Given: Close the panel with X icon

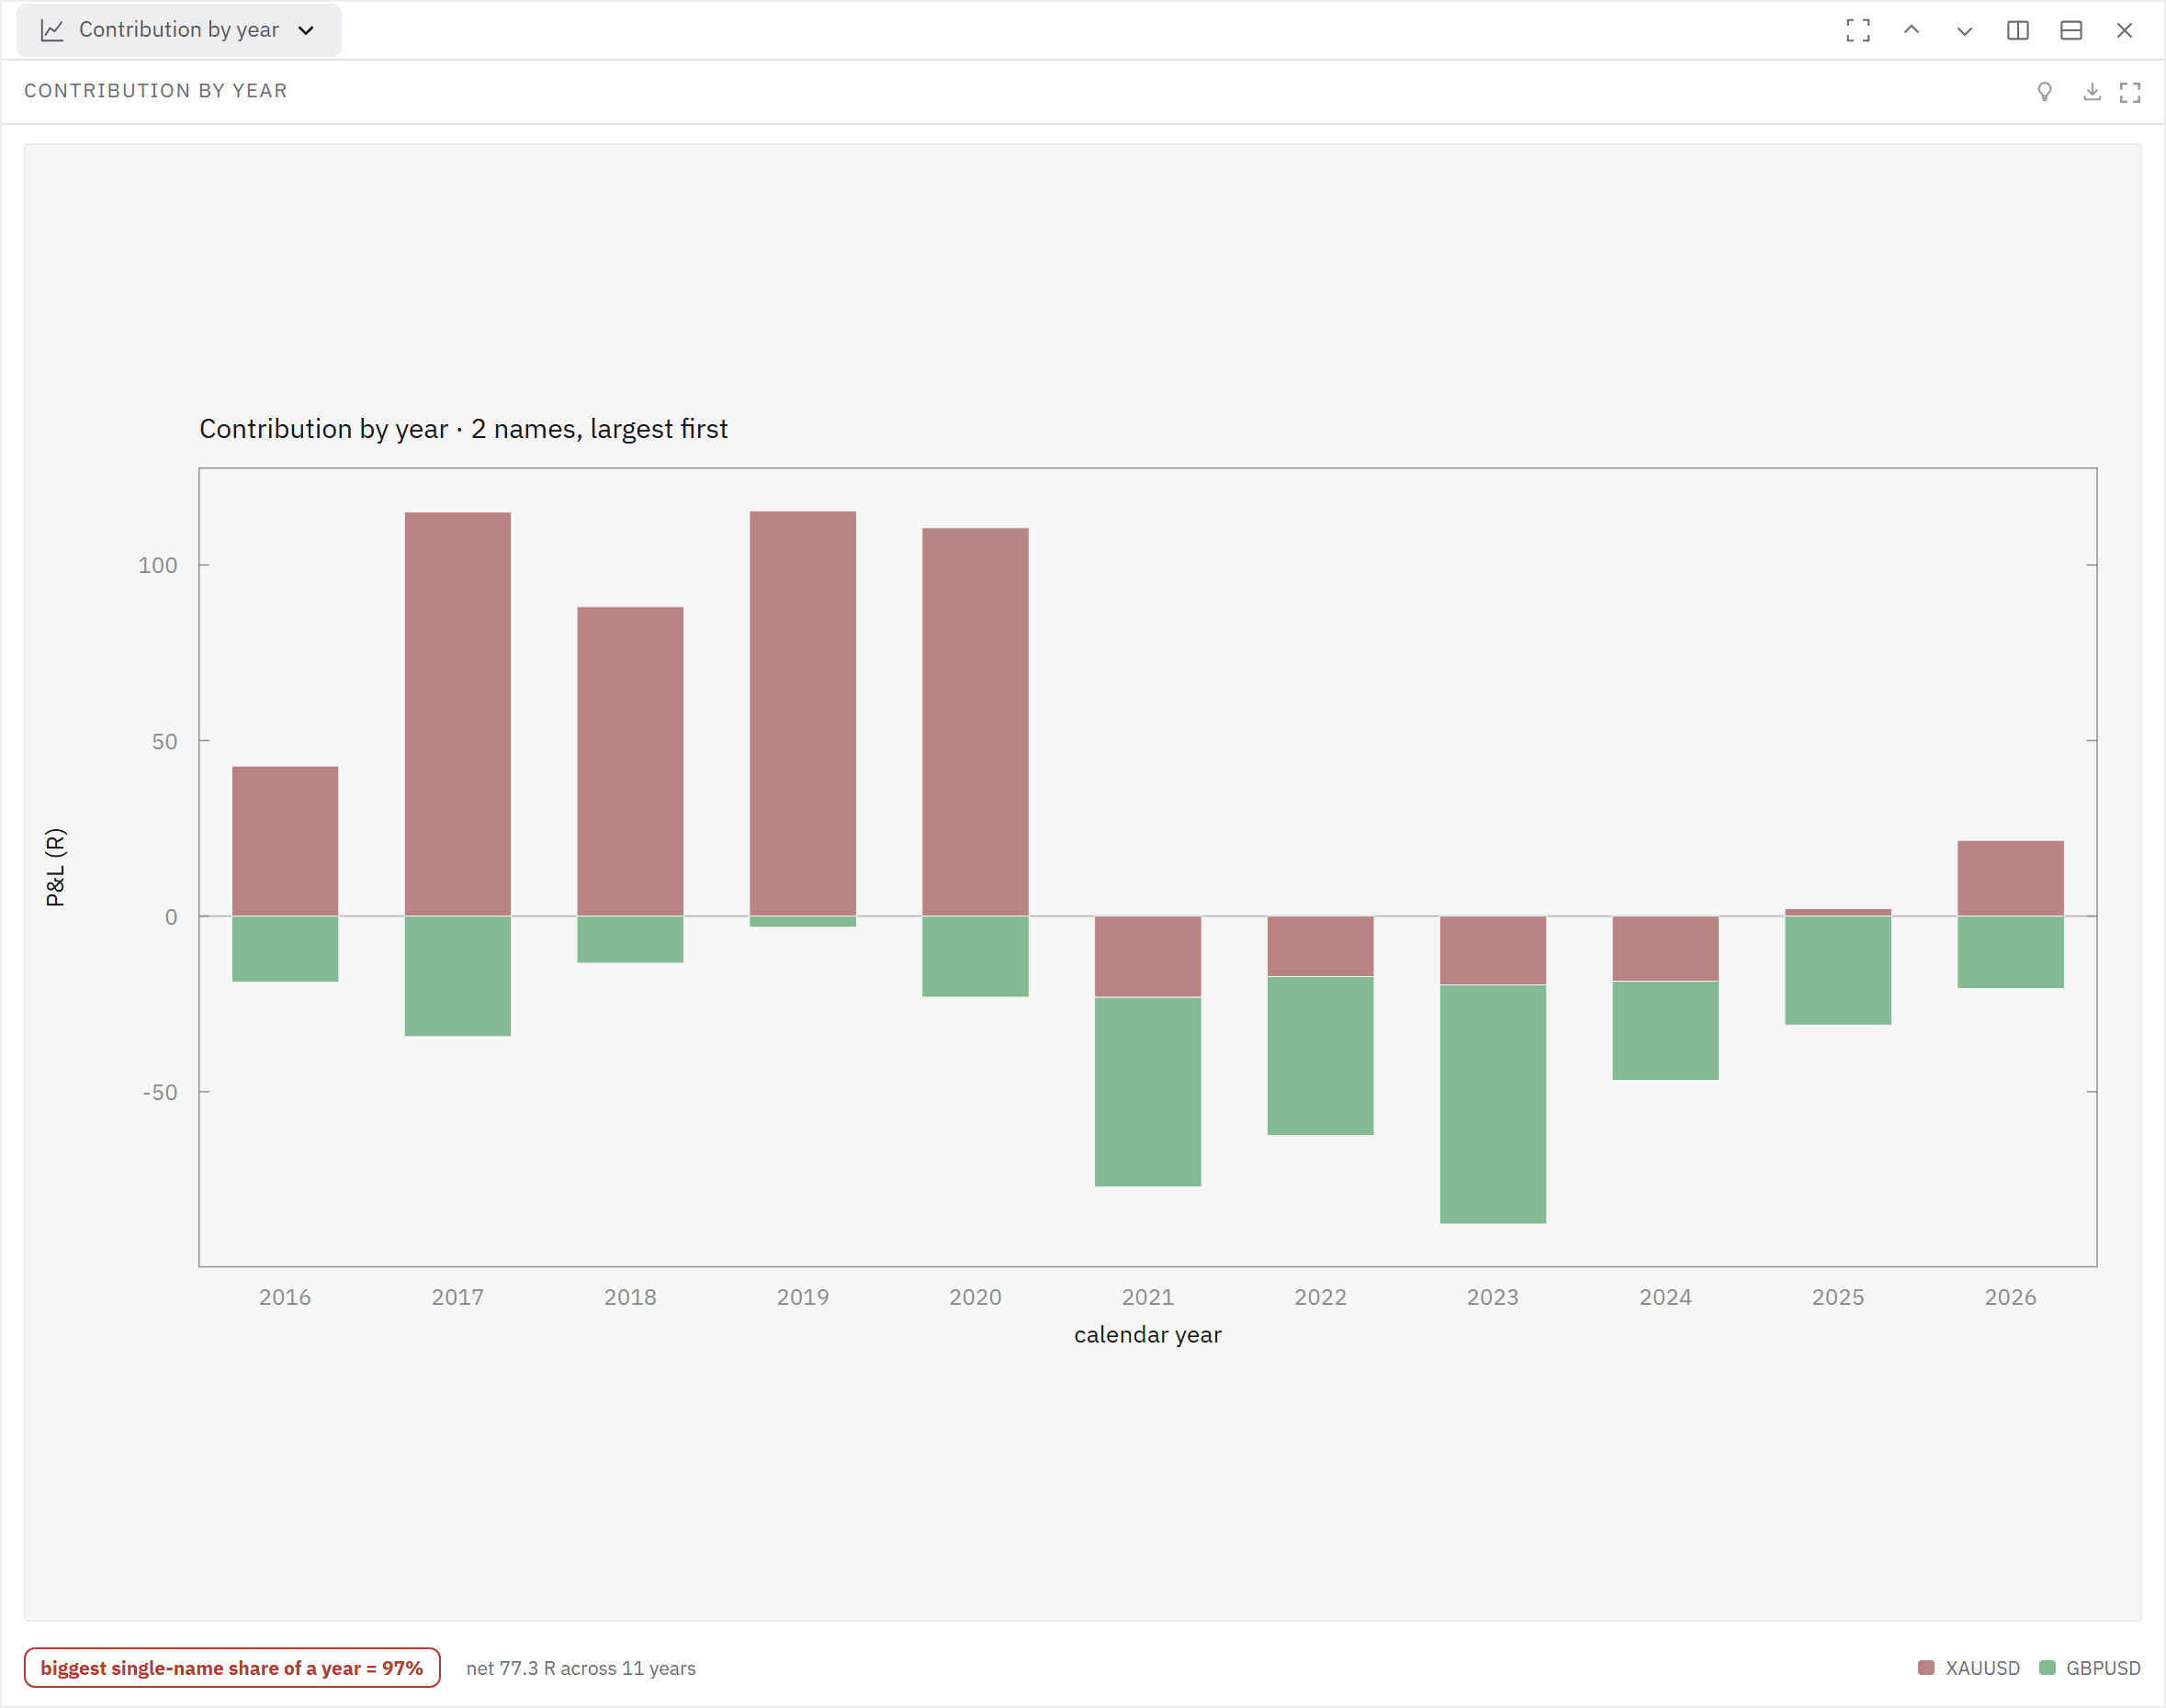Looking at the screenshot, I should pos(2124,30).
